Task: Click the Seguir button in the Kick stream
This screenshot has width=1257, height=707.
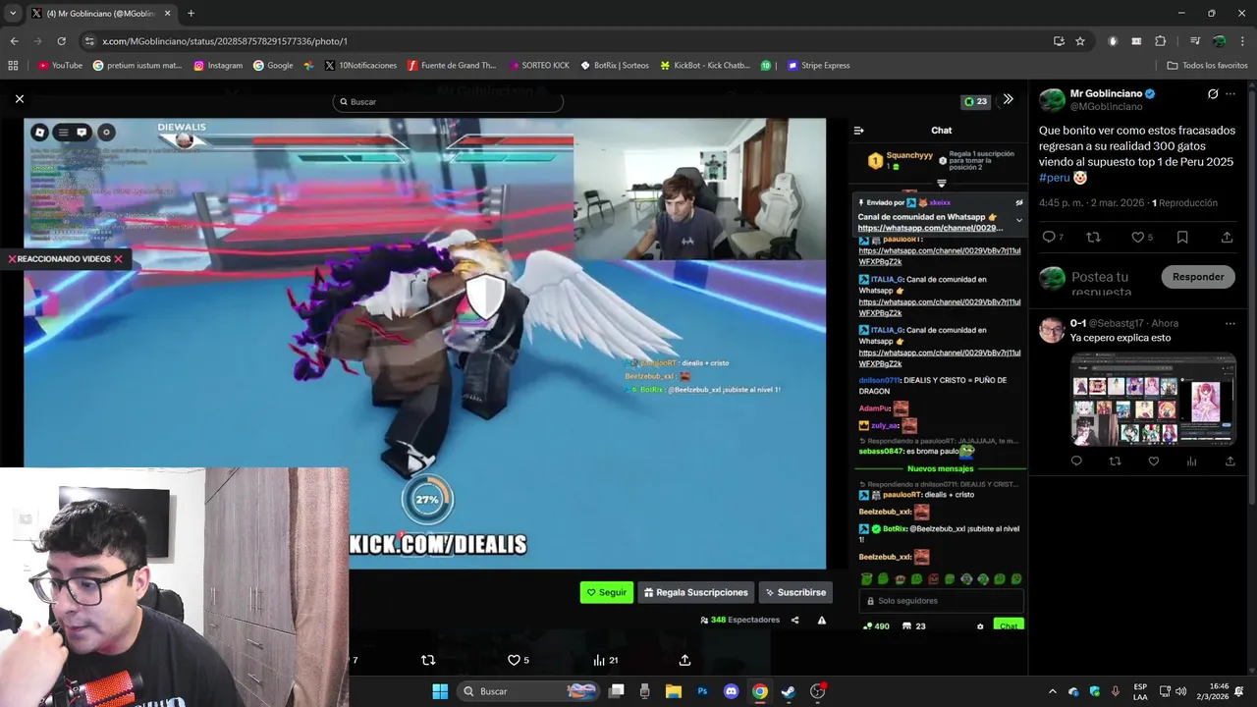Action: coord(606,592)
